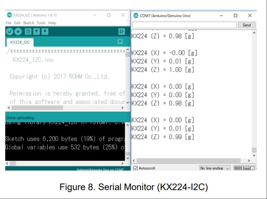This screenshot has width=267, height=199.
Task: Click the code editor up scroll arrow
Action: pyautogui.click(x=127, y=50)
